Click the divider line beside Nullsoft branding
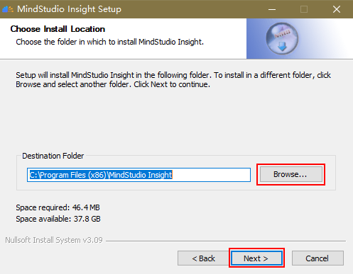The width and height of the screenshot is (353, 274). click(x=226, y=241)
